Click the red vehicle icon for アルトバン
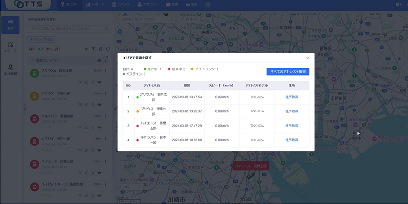Viewport: 408px width, 204px height. click(x=34, y=119)
